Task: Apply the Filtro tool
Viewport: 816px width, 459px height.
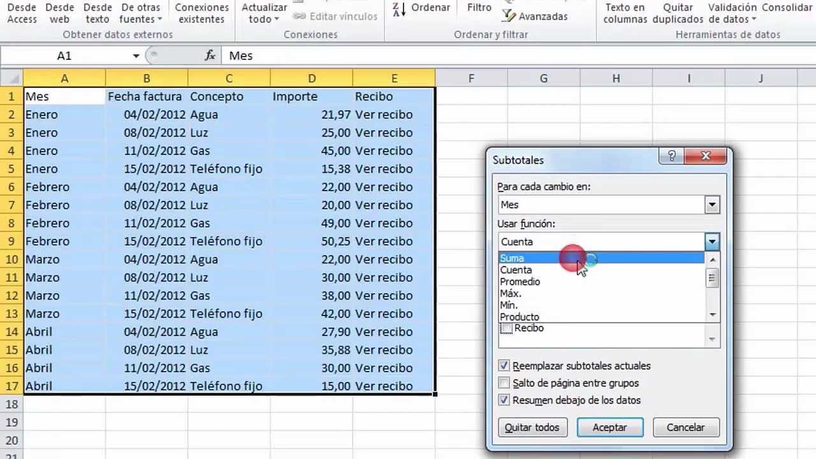Action: [x=479, y=8]
